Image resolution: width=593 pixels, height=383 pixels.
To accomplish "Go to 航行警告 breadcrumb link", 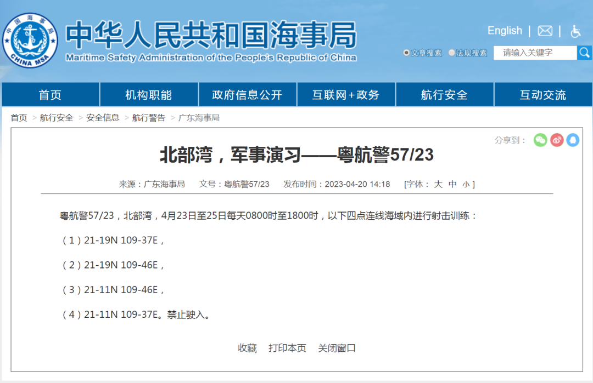I will point(148,118).
